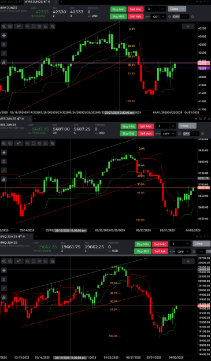Image resolution: width=211 pixels, height=361 pixels.
Task: Open the timeframe selector on MES chart
Action: 18,143
